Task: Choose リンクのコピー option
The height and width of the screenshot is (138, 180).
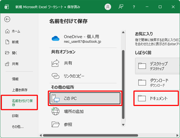Action: coord(83,76)
